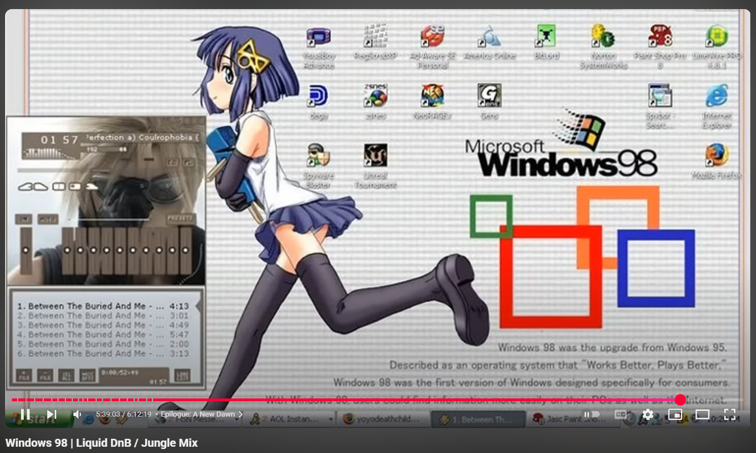Open the America Online desktop icon
Image resolution: width=756 pixels, height=453 pixels.
tap(490, 42)
